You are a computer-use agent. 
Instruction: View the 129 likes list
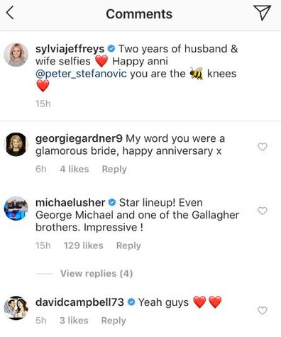coord(84,245)
